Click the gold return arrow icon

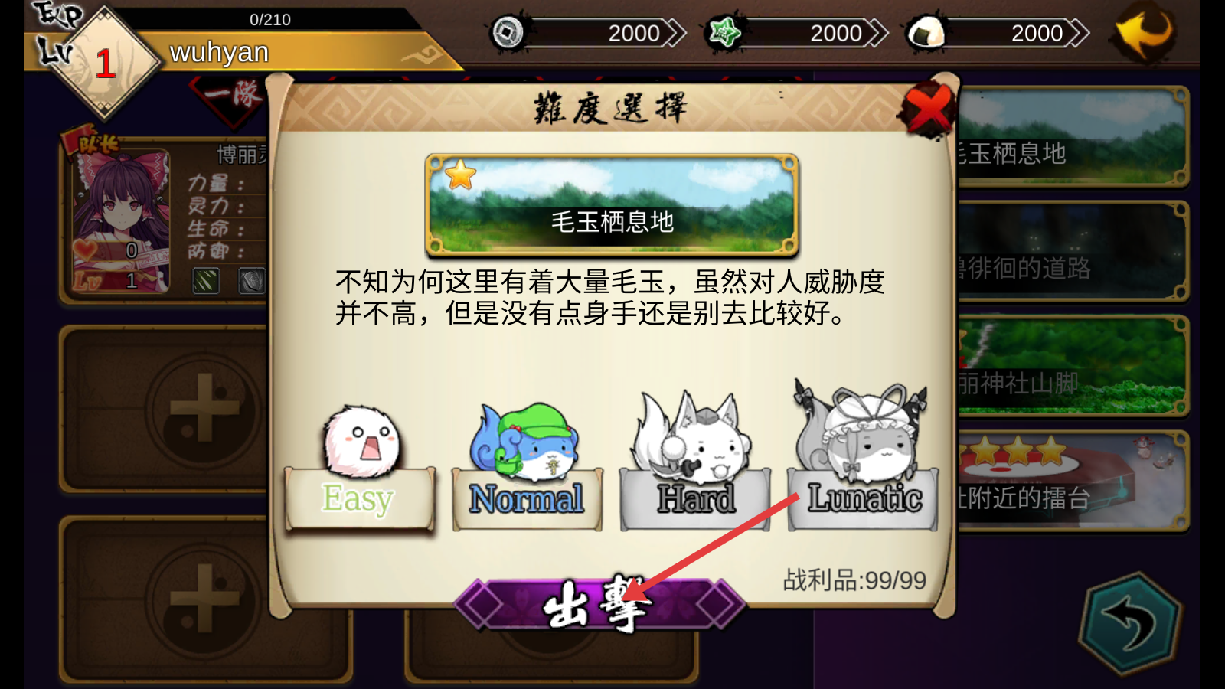pyautogui.click(x=1144, y=33)
